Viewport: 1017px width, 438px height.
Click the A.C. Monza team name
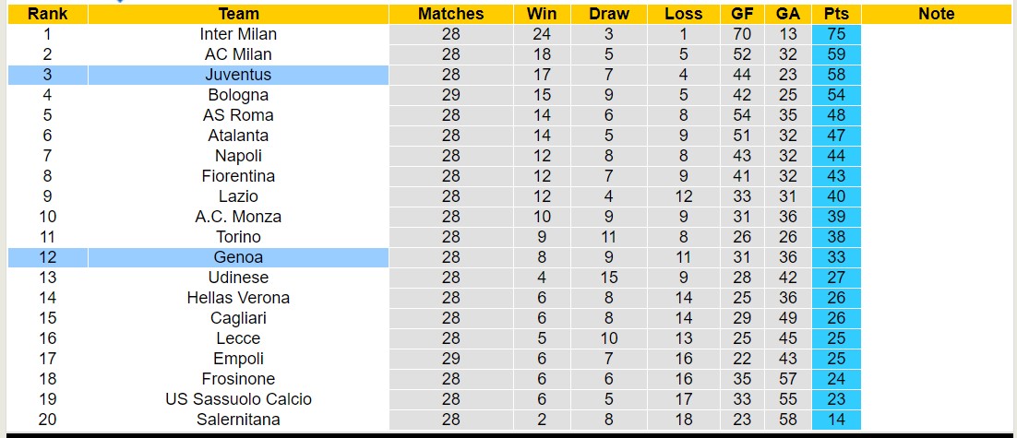tap(238, 217)
